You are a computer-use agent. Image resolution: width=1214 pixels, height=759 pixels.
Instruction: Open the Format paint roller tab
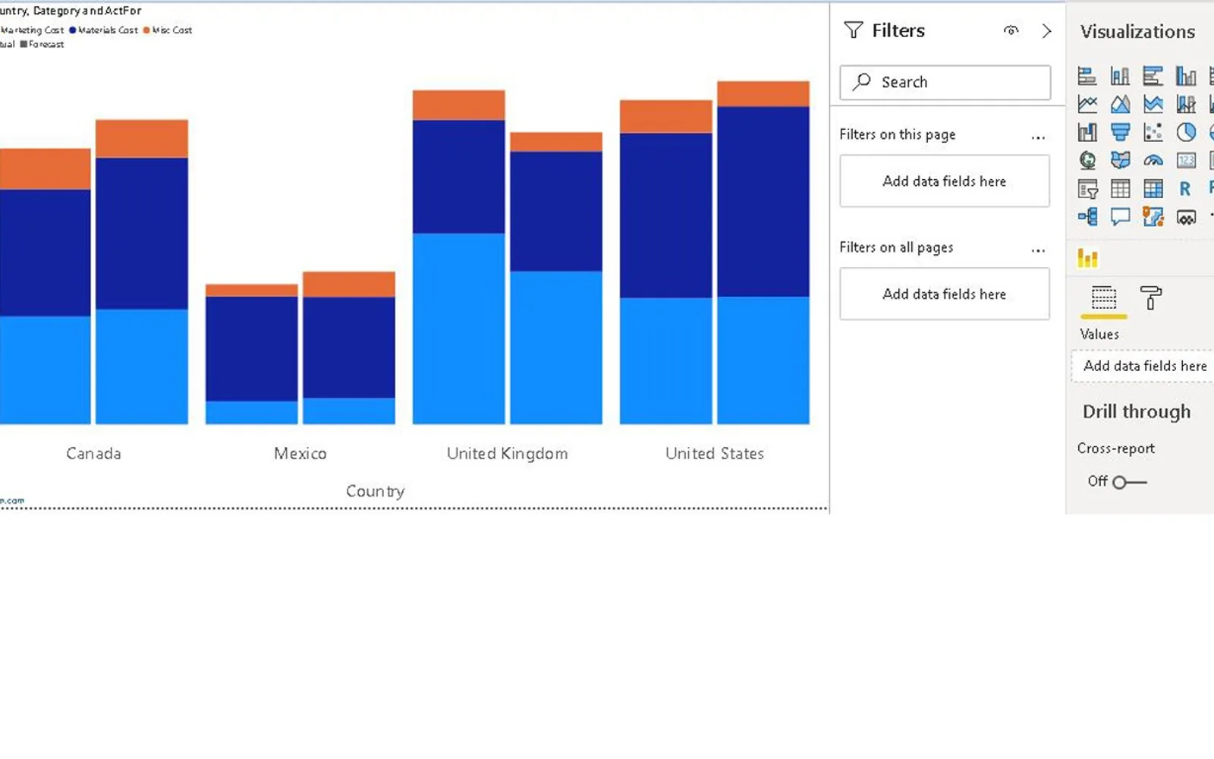[1150, 298]
